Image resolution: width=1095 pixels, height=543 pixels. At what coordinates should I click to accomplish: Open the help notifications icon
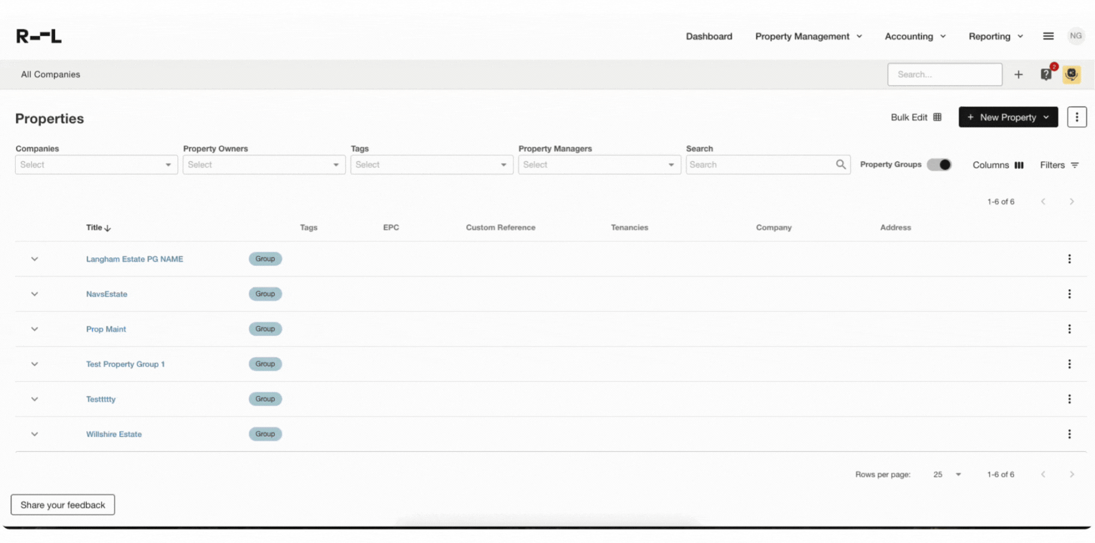(1046, 74)
